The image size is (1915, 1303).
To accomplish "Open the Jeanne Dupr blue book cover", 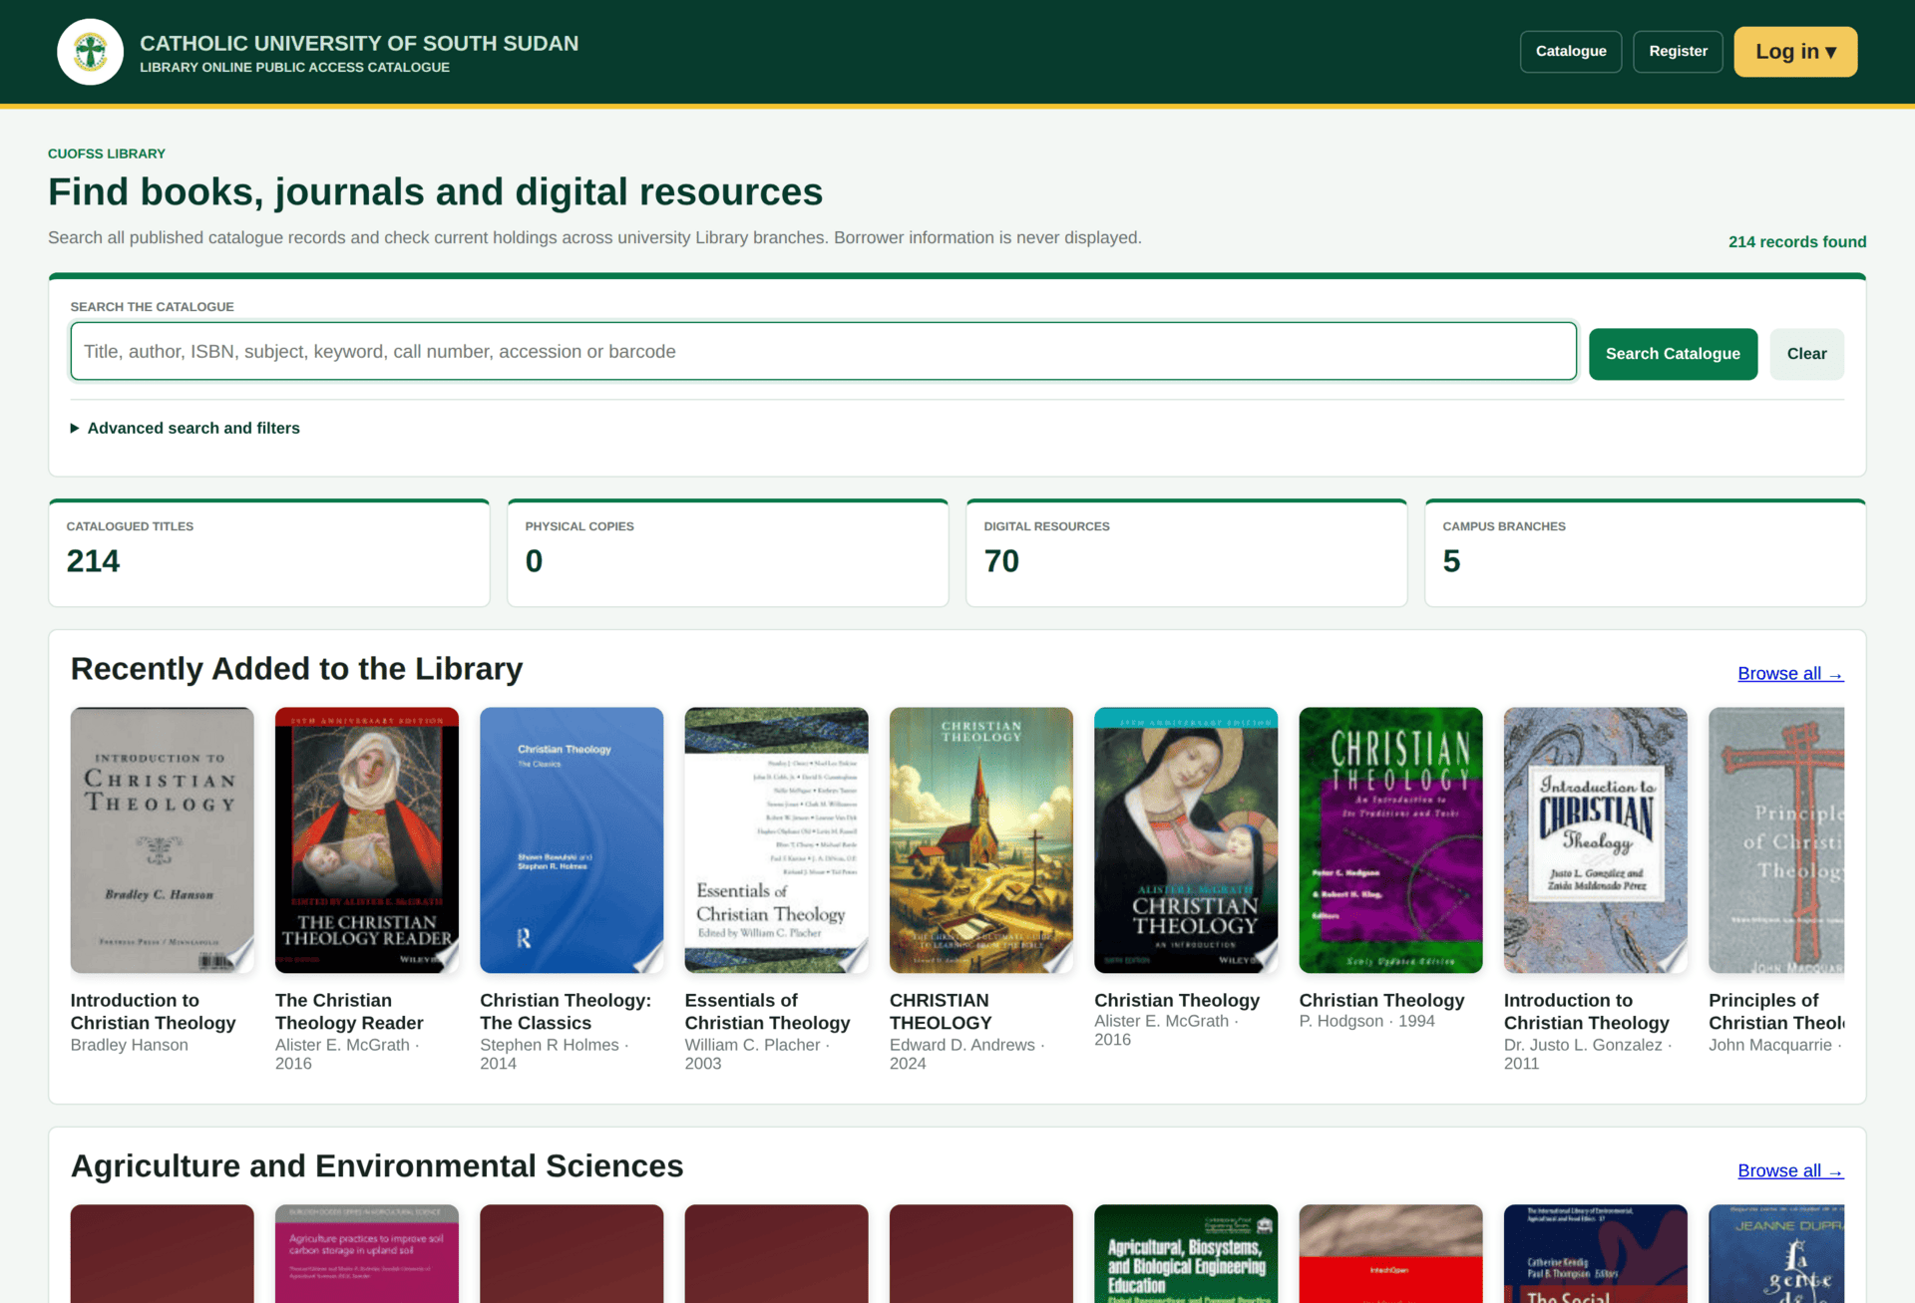I will [1776, 1254].
